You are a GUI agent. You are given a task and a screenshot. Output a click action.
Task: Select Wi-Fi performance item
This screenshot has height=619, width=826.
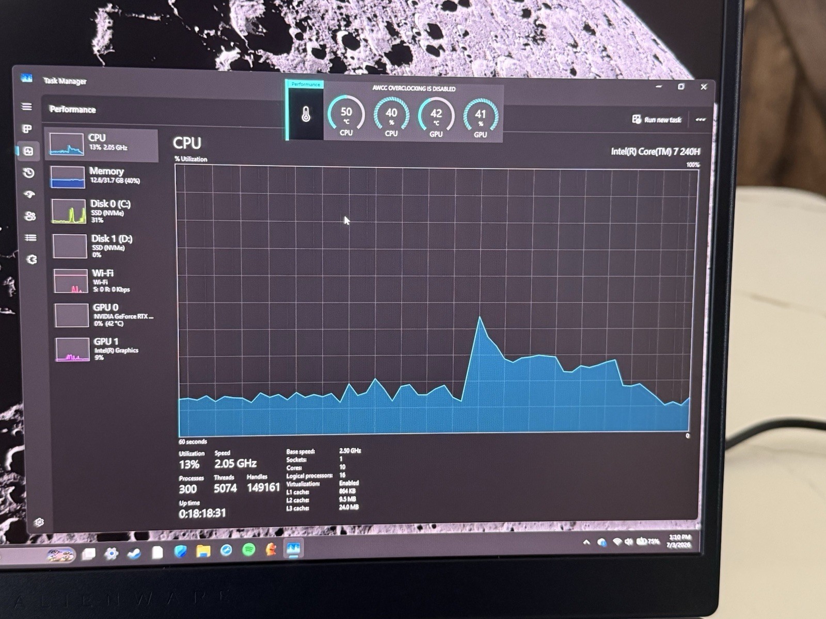(x=106, y=281)
